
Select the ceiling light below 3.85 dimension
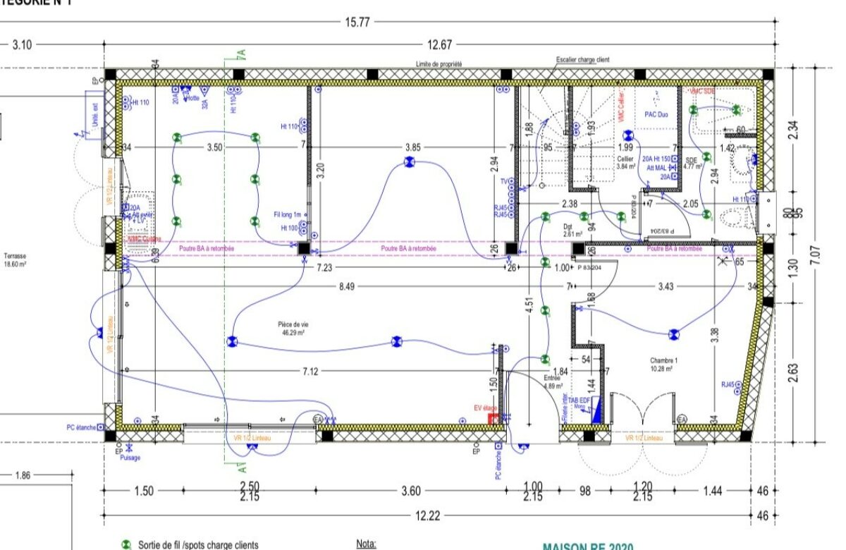coord(407,163)
